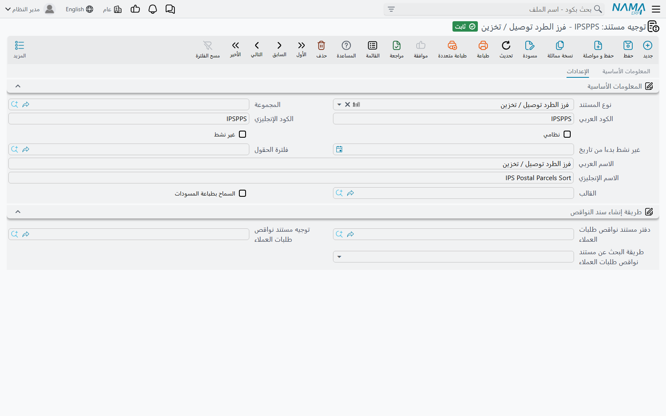Viewport: 666px width, 416px height.
Task: Open the نوع المستند dropdown arrow
Action: [339, 105]
